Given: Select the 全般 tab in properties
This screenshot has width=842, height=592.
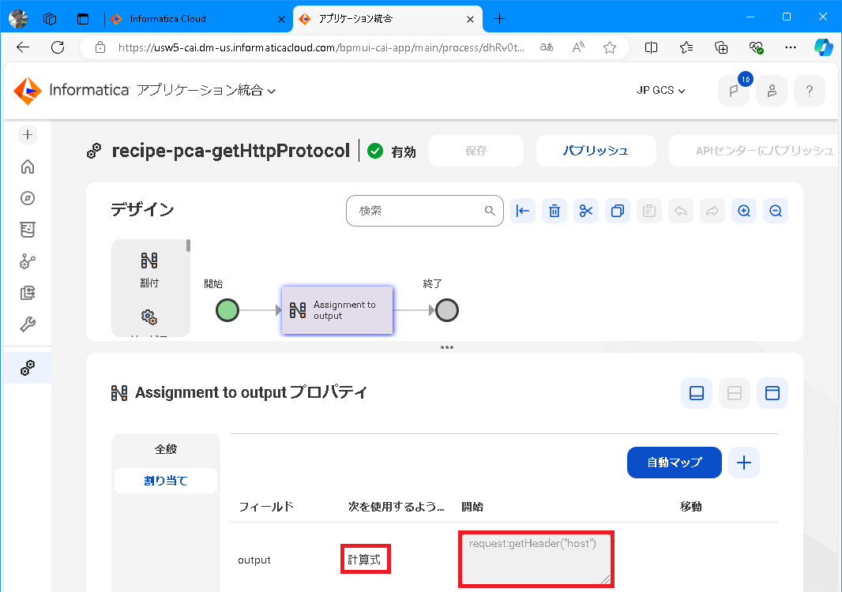Looking at the screenshot, I should [x=165, y=449].
